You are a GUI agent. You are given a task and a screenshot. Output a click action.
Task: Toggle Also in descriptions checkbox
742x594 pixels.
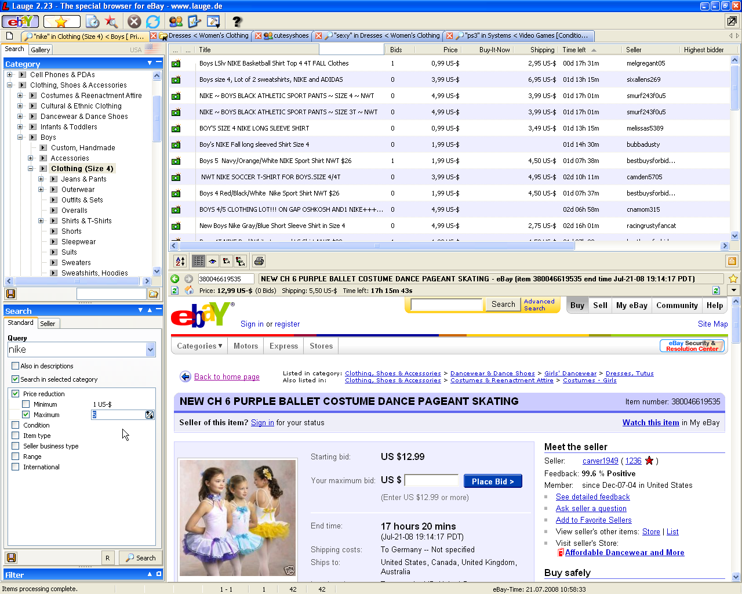tap(16, 366)
